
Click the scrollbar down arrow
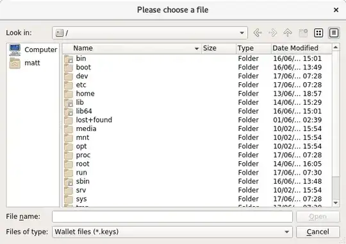[x=336, y=203]
